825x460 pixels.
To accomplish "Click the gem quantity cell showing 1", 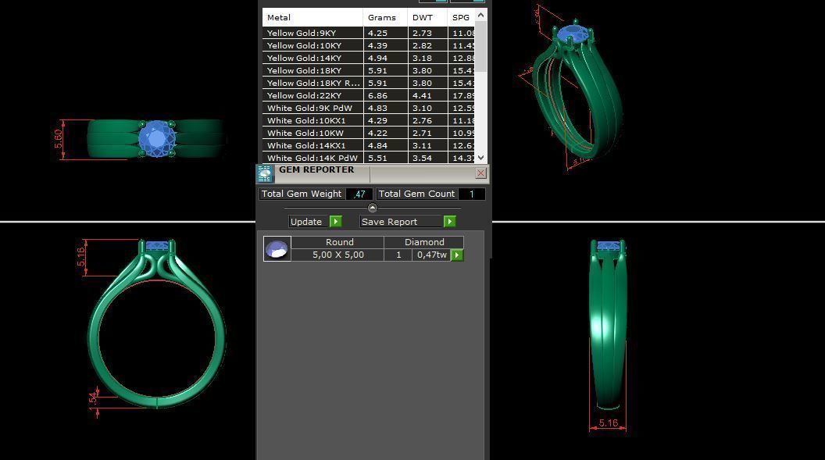I will [398, 255].
